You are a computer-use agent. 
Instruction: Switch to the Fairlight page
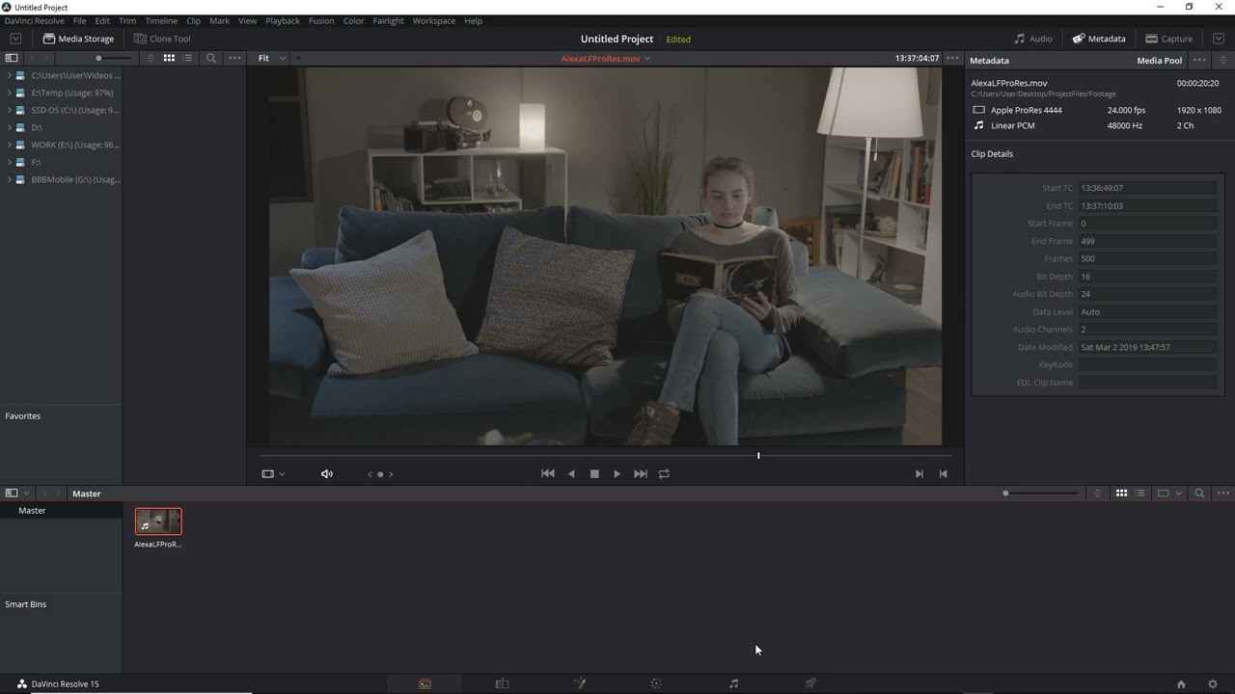click(x=733, y=683)
